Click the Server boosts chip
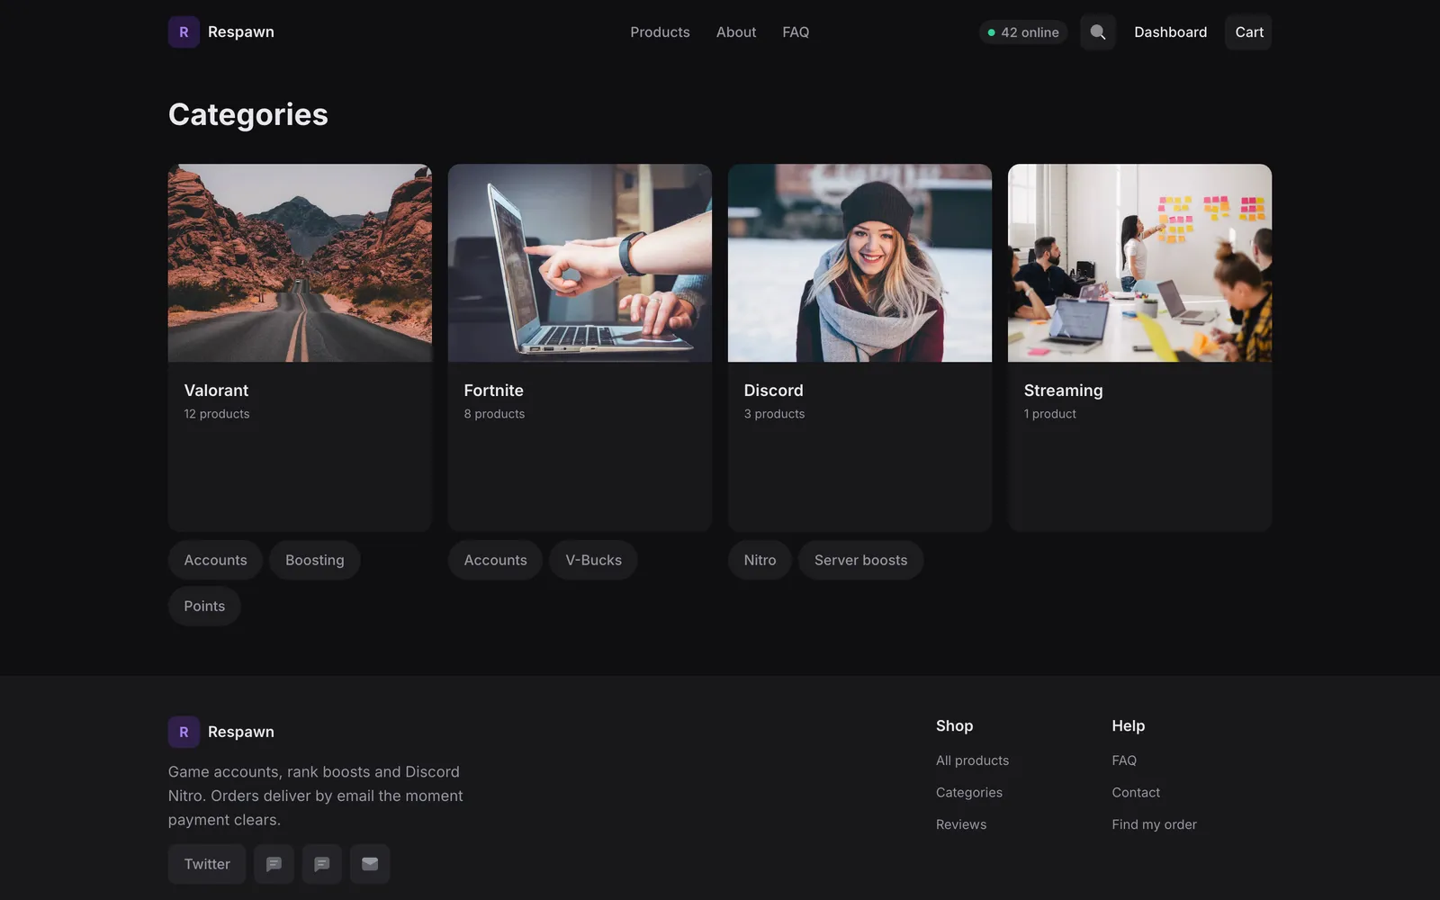1440x900 pixels. (x=860, y=560)
